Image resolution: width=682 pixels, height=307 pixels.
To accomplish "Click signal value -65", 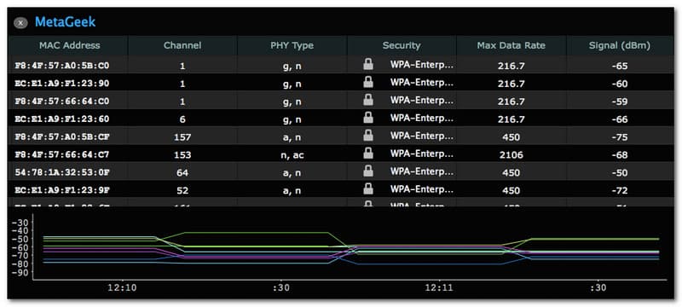I will 620,67.
